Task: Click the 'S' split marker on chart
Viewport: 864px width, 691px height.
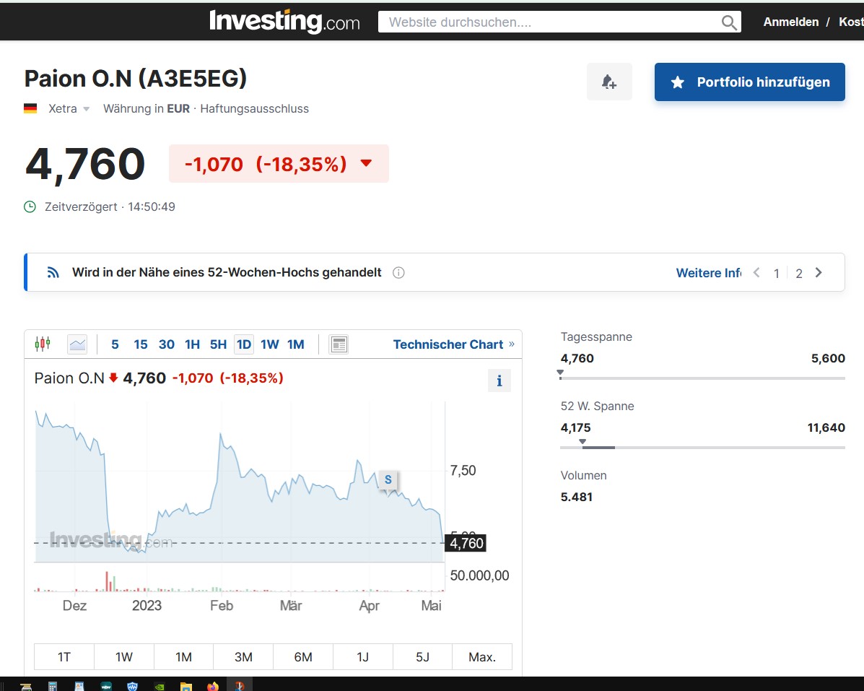Action: click(x=388, y=479)
